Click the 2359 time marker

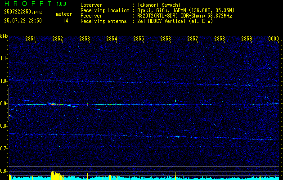(247, 39)
